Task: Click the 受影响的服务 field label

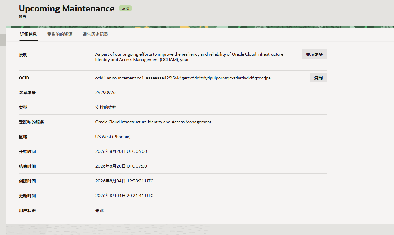Action: 31,122
